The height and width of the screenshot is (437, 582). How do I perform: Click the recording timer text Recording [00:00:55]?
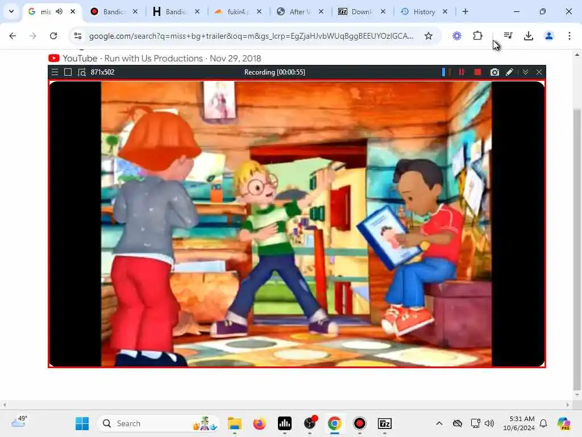275,72
